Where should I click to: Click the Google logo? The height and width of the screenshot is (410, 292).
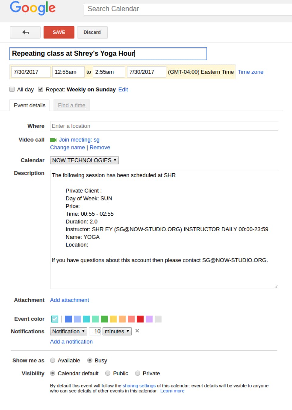33,8
